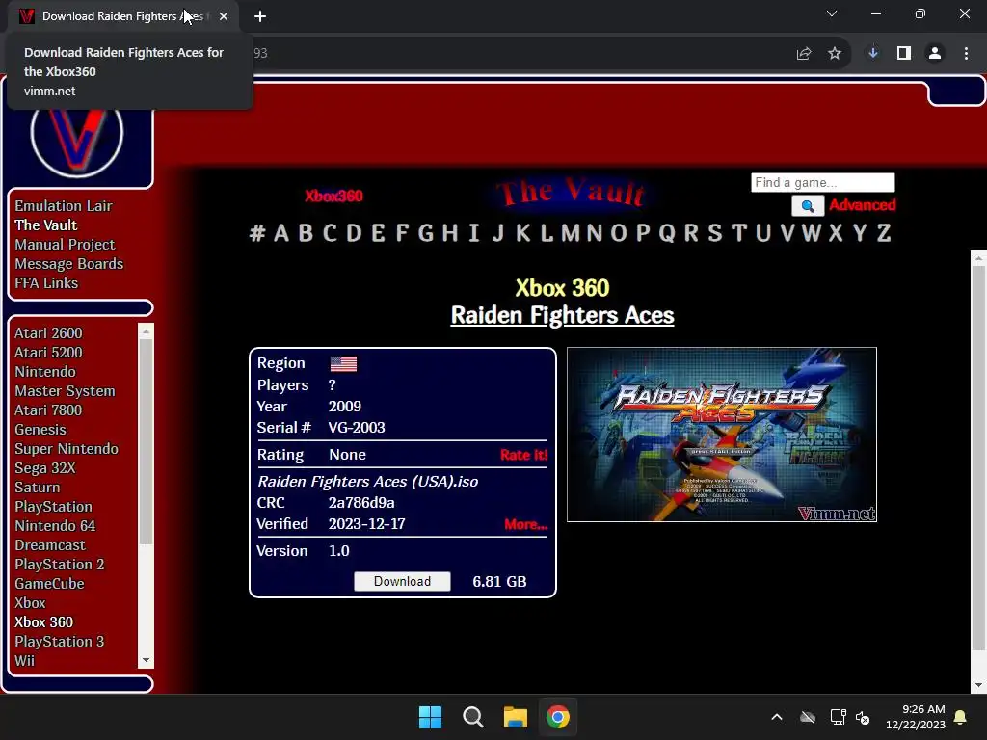987x740 pixels.
Task: Select PlayStation 2 system
Action: (60, 565)
